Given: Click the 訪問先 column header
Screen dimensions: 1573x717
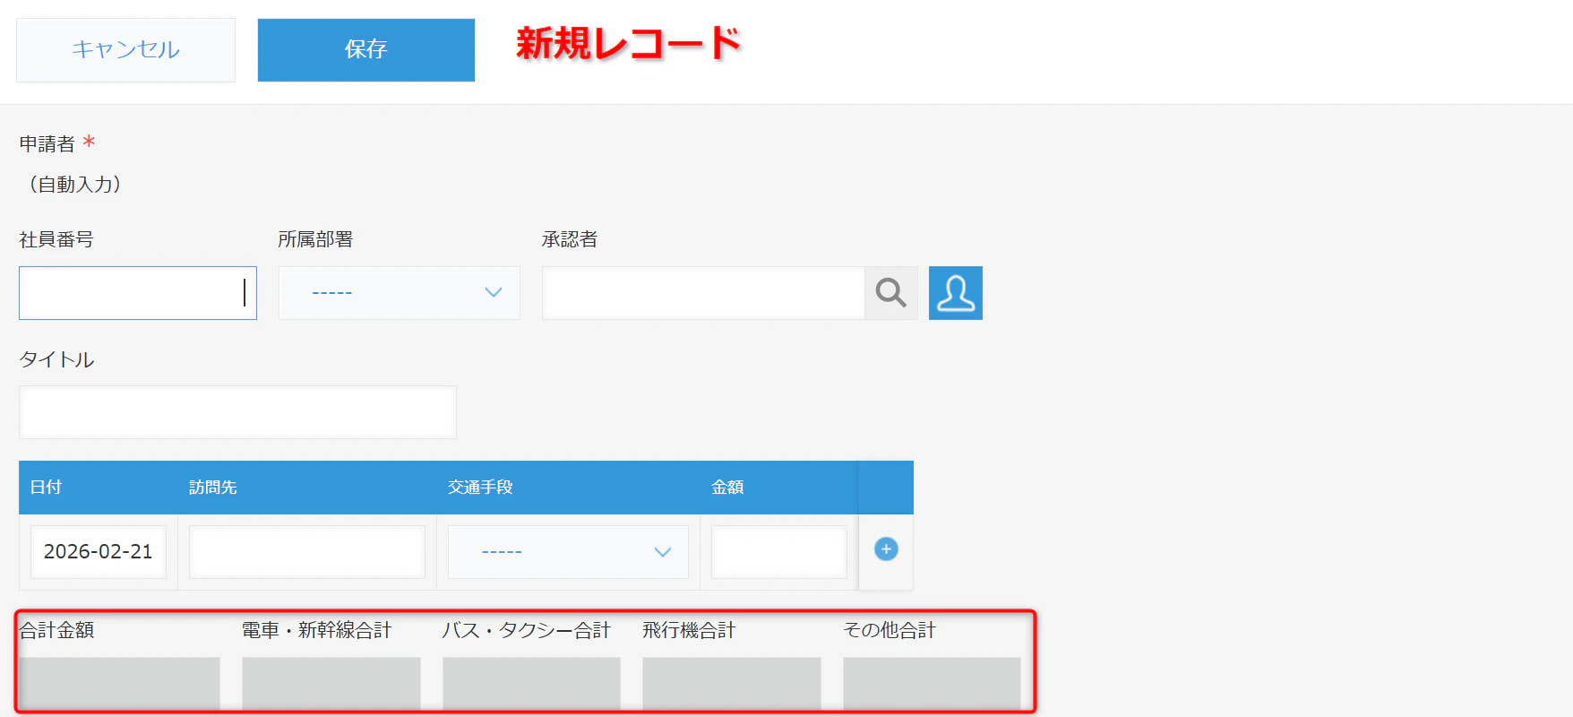Looking at the screenshot, I should pos(213,488).
